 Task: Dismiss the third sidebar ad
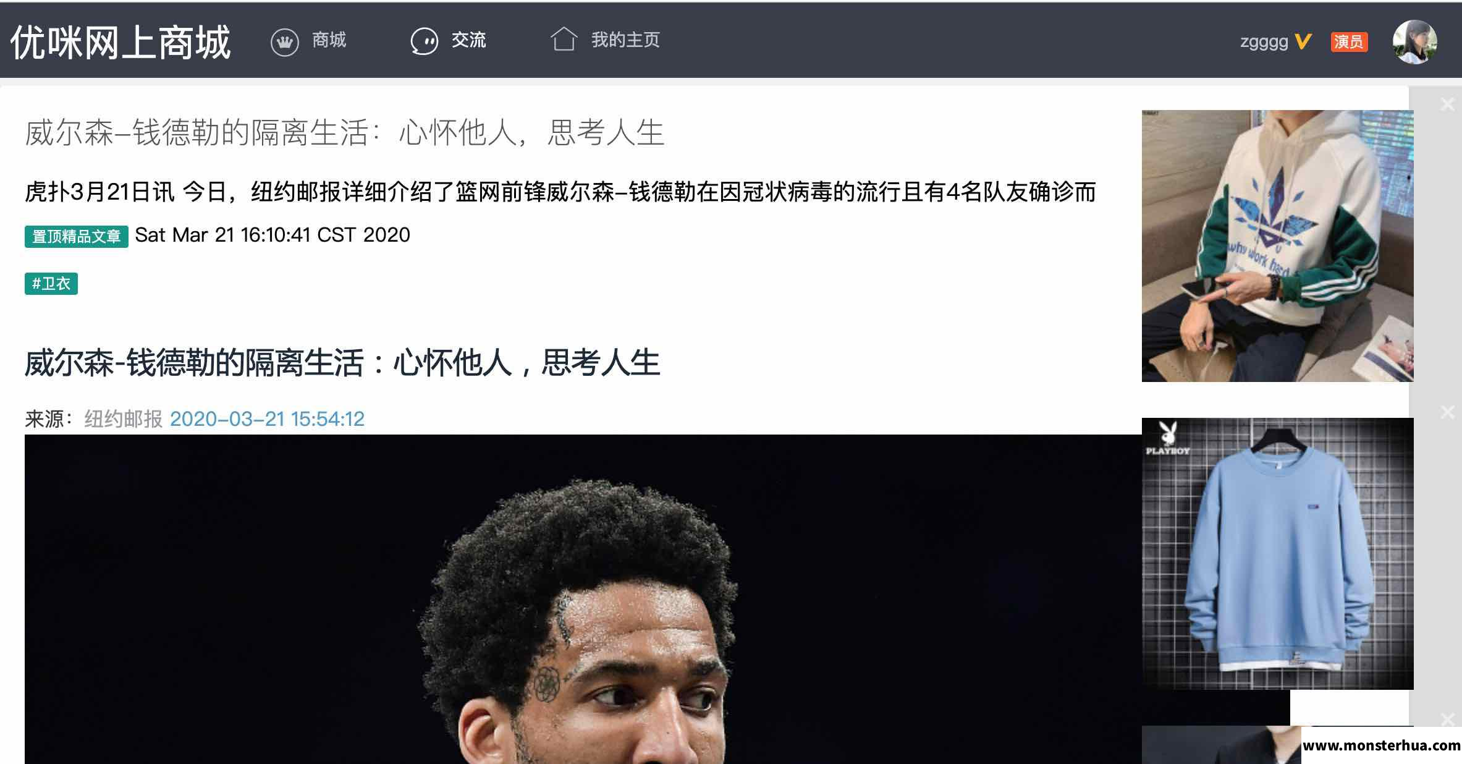tap(1448, 719)
